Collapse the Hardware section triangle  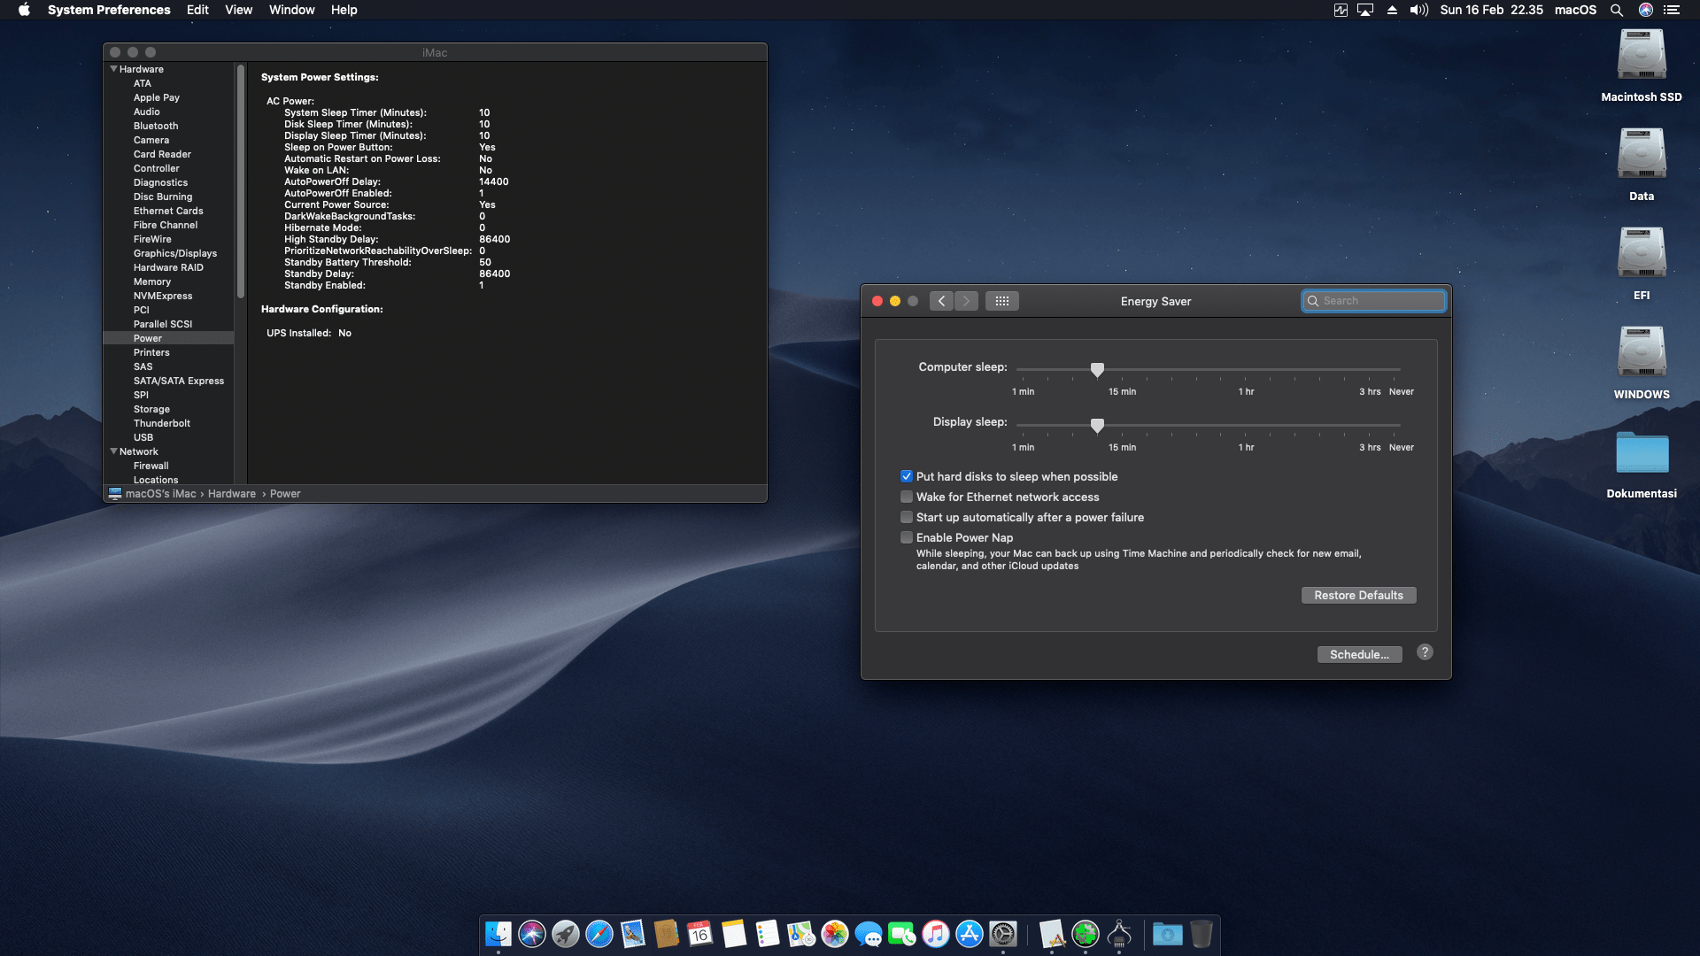pyautogui.click(x=113, y=69)
